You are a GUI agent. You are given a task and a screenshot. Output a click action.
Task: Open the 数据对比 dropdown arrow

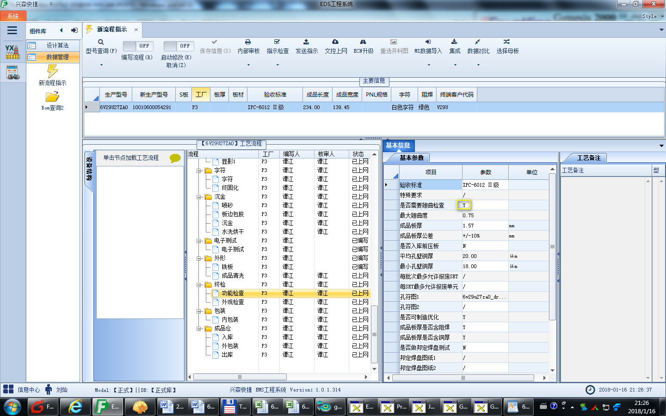point(478,65)
